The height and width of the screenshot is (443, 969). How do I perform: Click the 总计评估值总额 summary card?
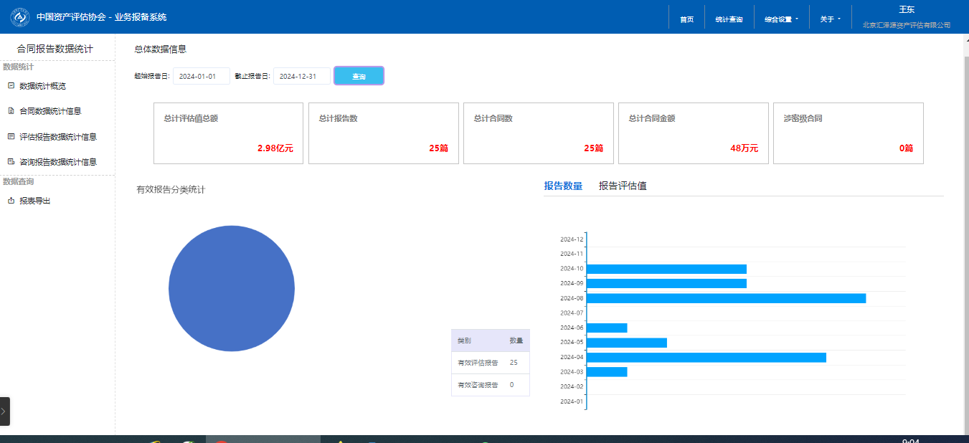[x=228, y=133]
